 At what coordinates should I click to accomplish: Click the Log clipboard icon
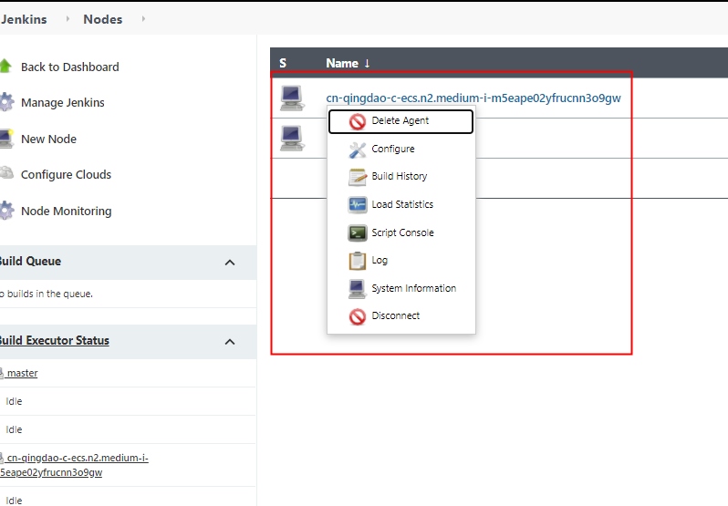pos(358,261)
